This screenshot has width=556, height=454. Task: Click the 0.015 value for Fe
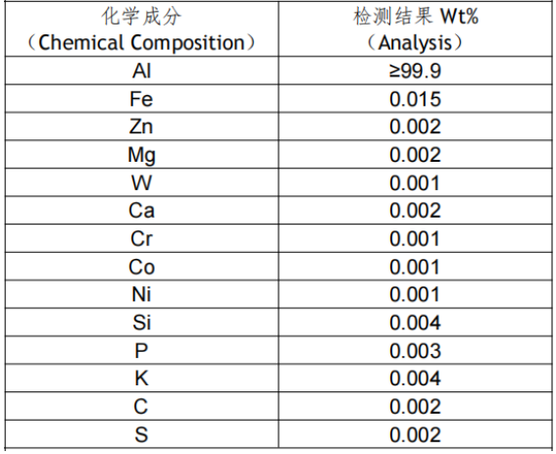point(415,99)
